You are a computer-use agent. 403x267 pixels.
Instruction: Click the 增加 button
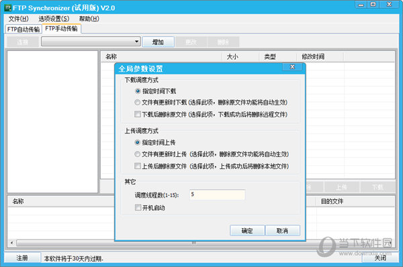click(x=158, y=42)
